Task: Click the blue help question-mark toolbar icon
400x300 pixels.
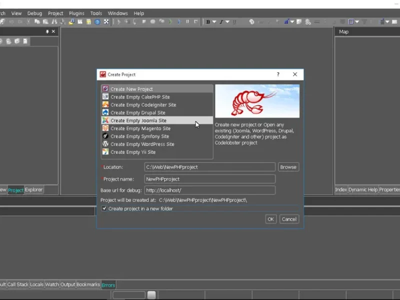Action: (97, 21)
